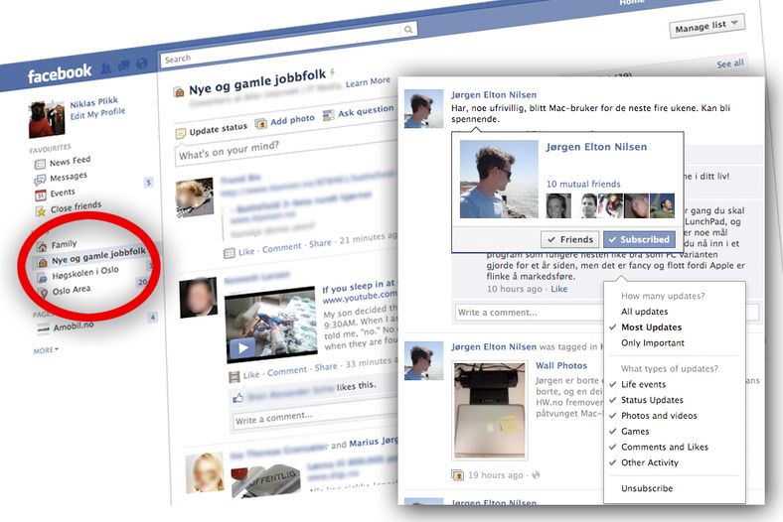Select Most Updates option
This screenshot has width=783, height=522.
[x=651, y=327]
